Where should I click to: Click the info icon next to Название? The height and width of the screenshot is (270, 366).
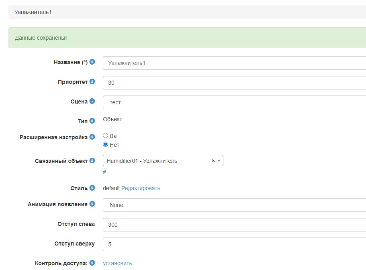click(92, 62)
